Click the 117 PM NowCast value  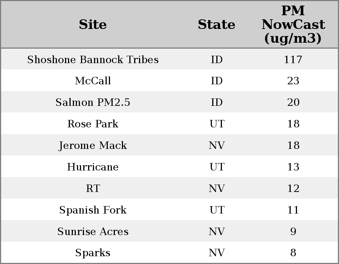293,60
